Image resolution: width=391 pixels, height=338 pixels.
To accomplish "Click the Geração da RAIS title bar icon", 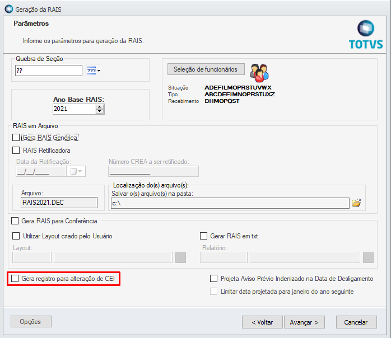I will (9, 9).
